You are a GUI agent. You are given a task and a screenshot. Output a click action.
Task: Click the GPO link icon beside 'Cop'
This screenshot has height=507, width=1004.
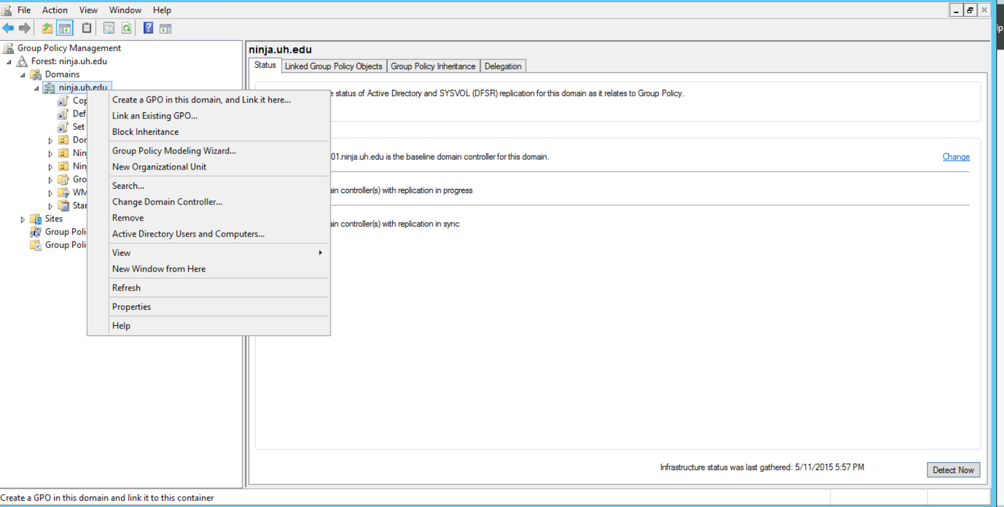[63, 101]
